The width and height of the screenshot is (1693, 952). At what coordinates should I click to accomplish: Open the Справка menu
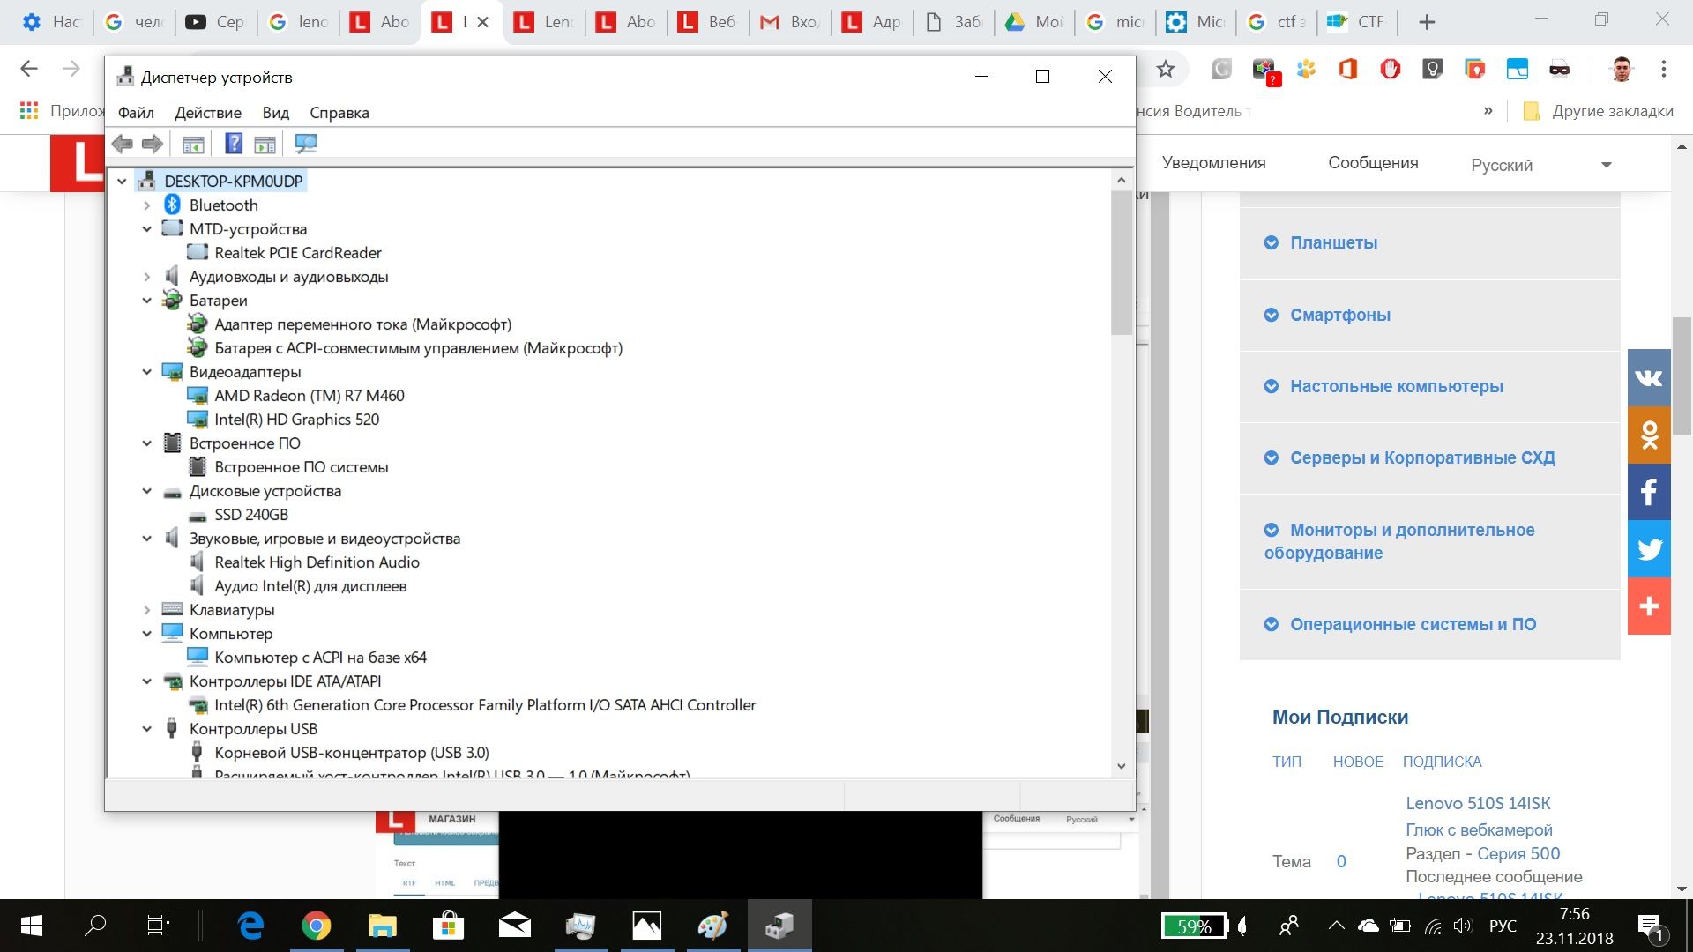[339, 113]
